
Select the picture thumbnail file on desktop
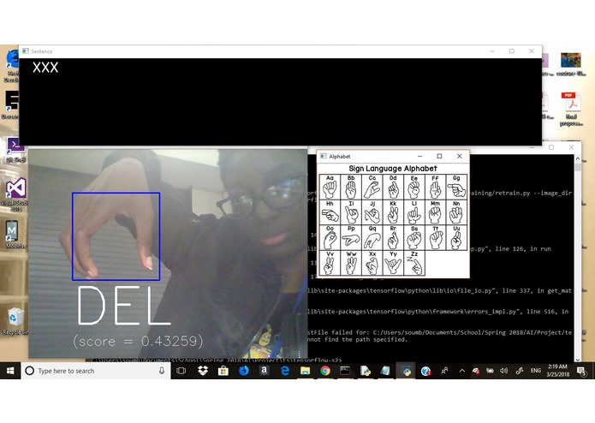click(571, 64)
